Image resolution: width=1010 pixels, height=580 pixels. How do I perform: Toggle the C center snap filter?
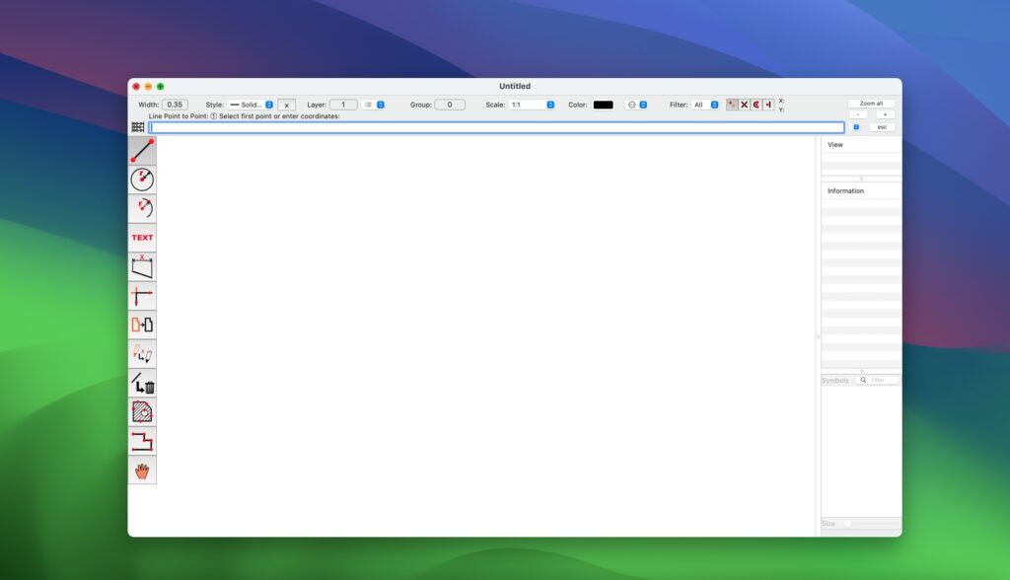tap(757, 104)
